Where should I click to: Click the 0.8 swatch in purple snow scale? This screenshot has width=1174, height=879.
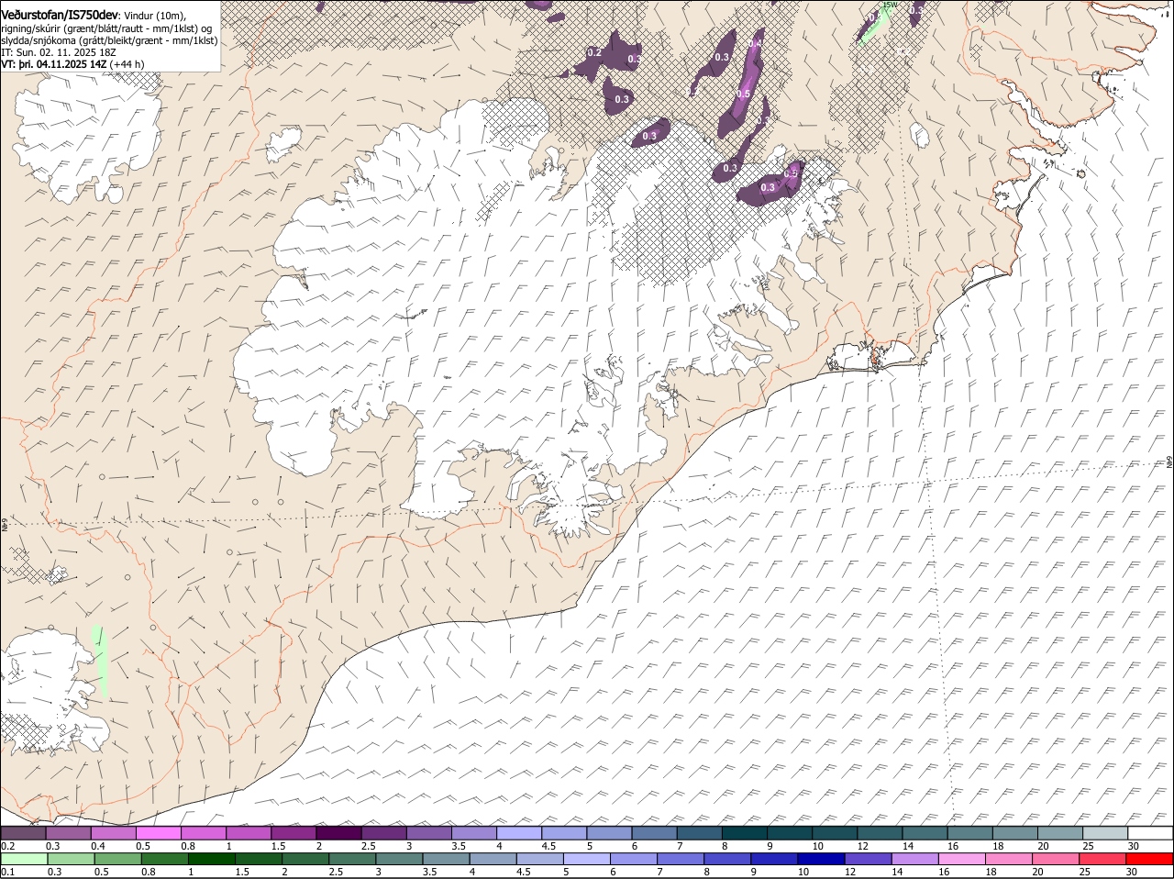click(203, 833)
